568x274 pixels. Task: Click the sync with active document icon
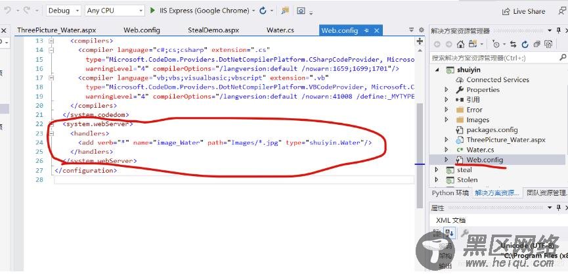513,44
